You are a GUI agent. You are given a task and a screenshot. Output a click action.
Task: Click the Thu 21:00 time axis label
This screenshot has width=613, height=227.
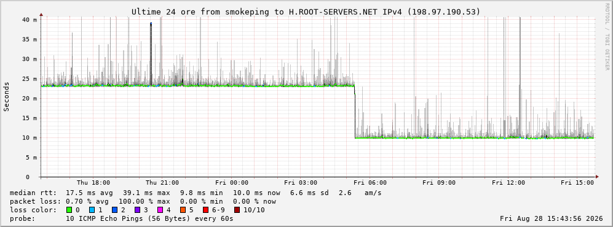point(162,183)
